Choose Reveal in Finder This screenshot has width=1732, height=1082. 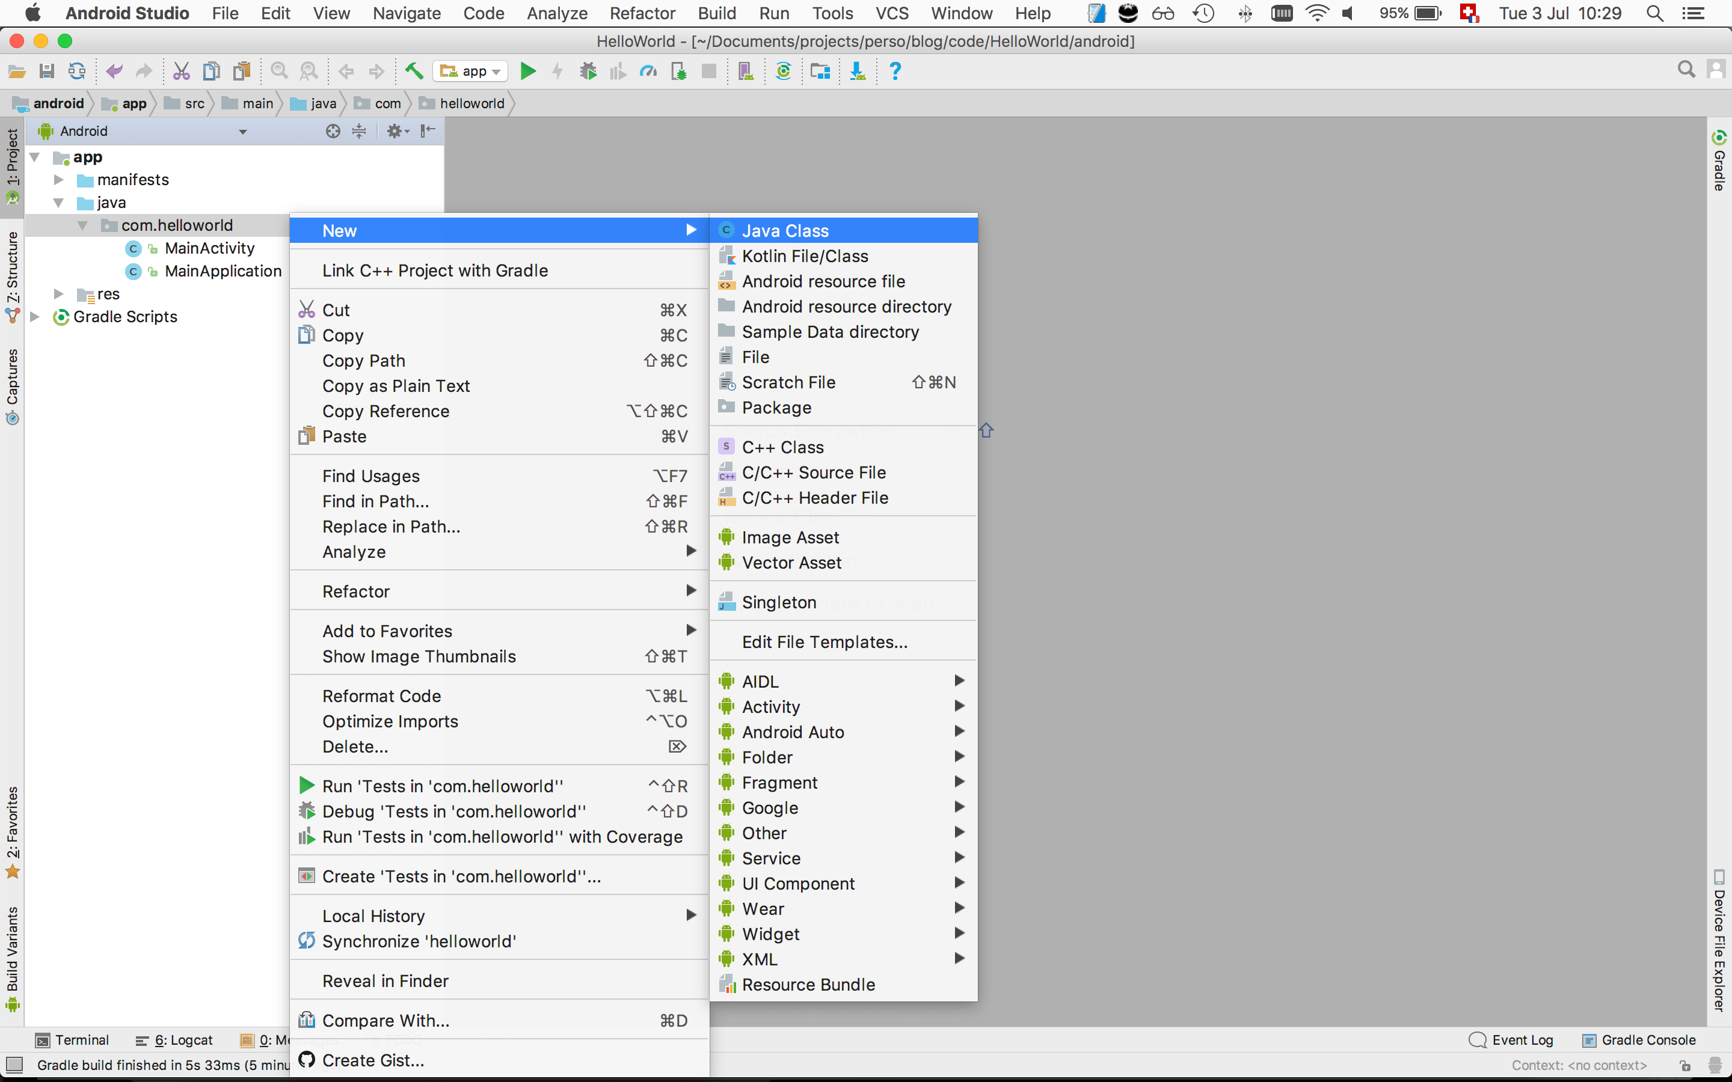pyautogui.click(x=499, y=981)
